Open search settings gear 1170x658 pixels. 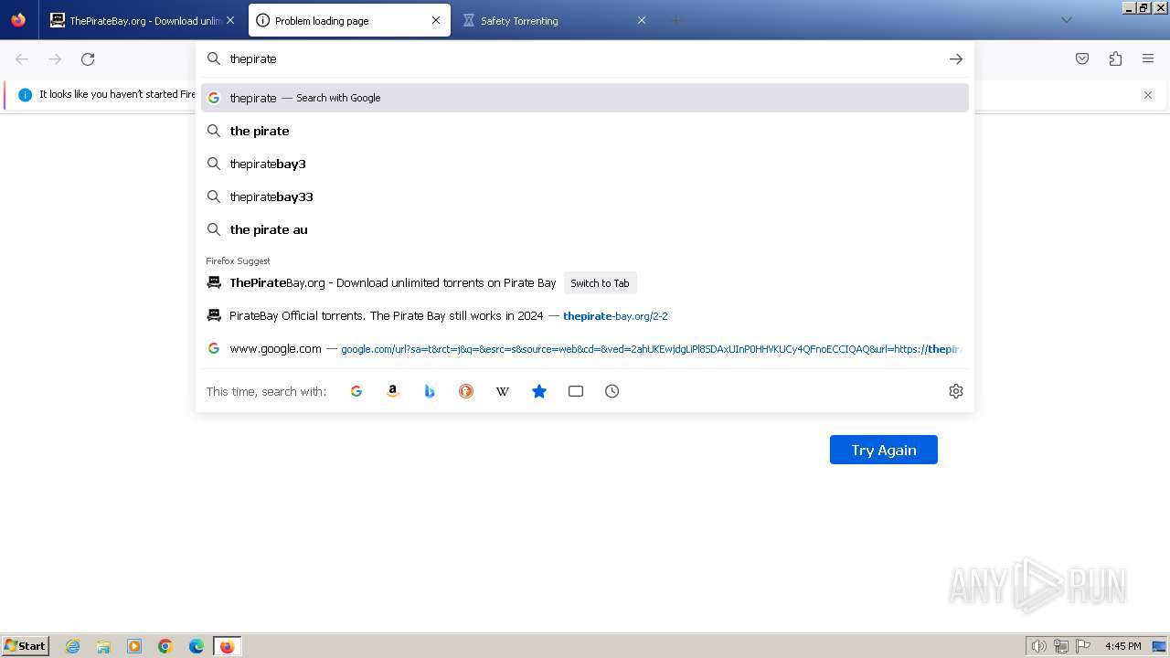pos(956,391)
